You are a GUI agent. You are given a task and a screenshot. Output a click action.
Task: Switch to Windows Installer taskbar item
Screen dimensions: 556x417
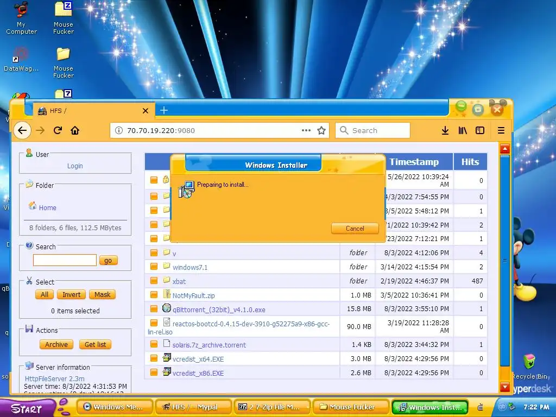[430, 407]
